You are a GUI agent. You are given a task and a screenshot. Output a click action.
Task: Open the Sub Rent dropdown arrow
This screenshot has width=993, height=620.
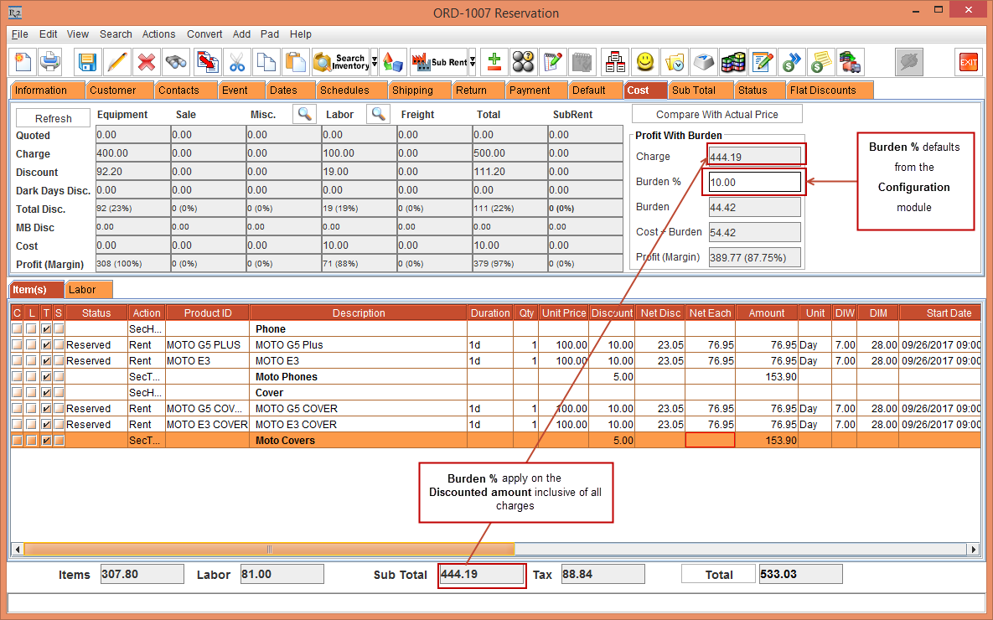(x=473, y=62)
